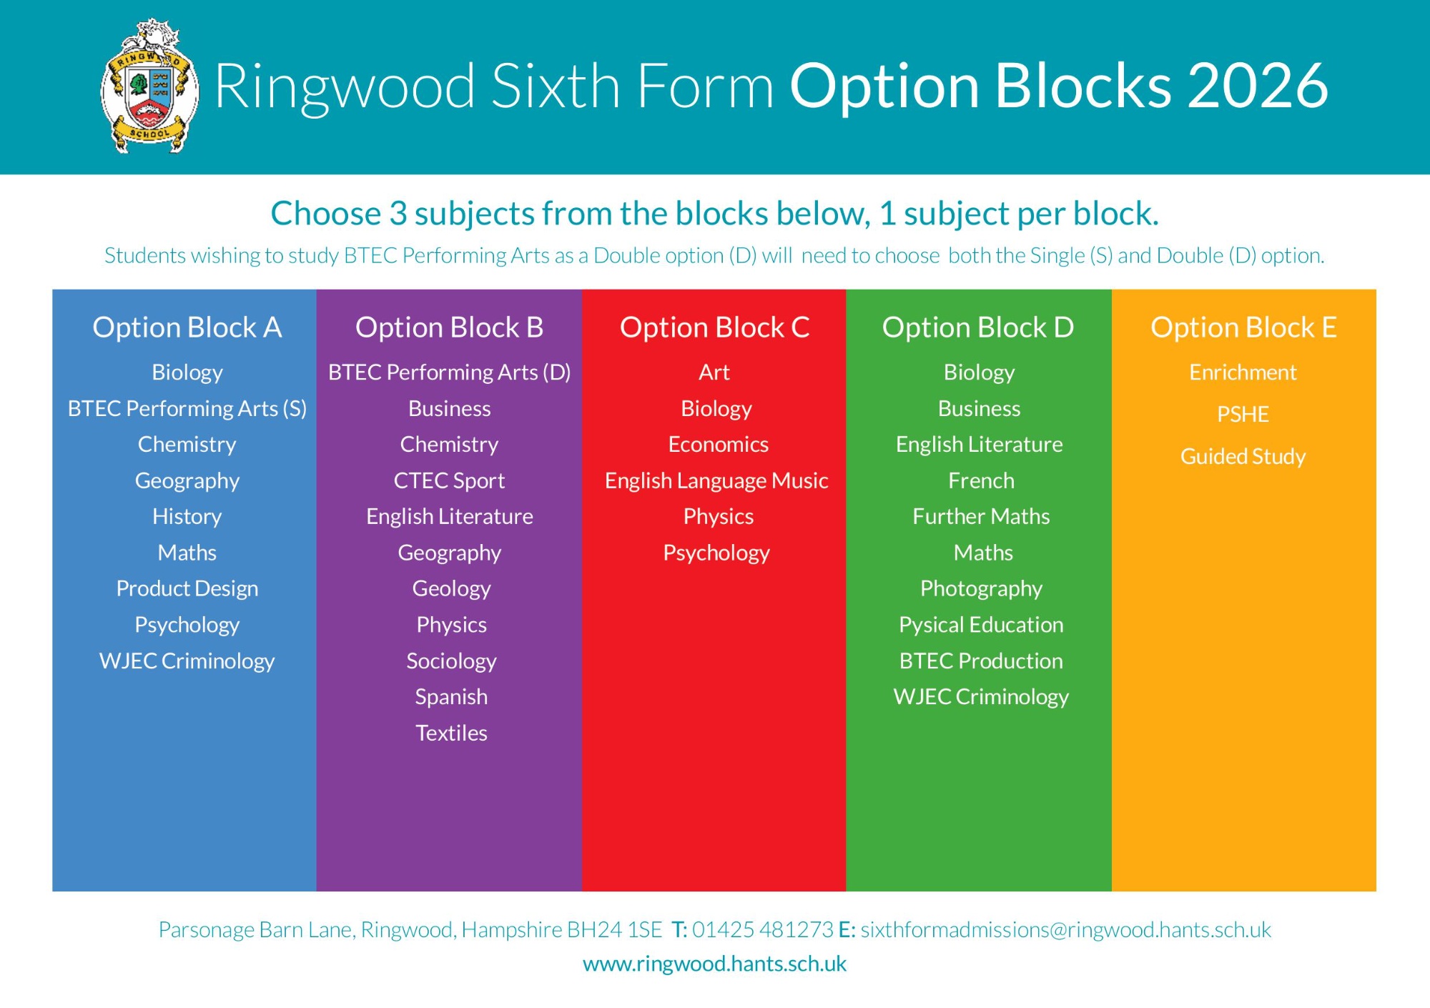Open the www.ringwood.hants.sch.uk website link
1430x1008 pixels.
point(714,964)
